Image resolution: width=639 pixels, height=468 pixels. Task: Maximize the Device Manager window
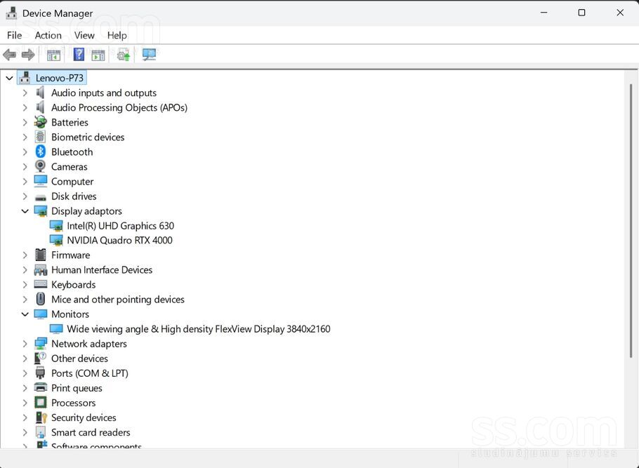[581, 13]
